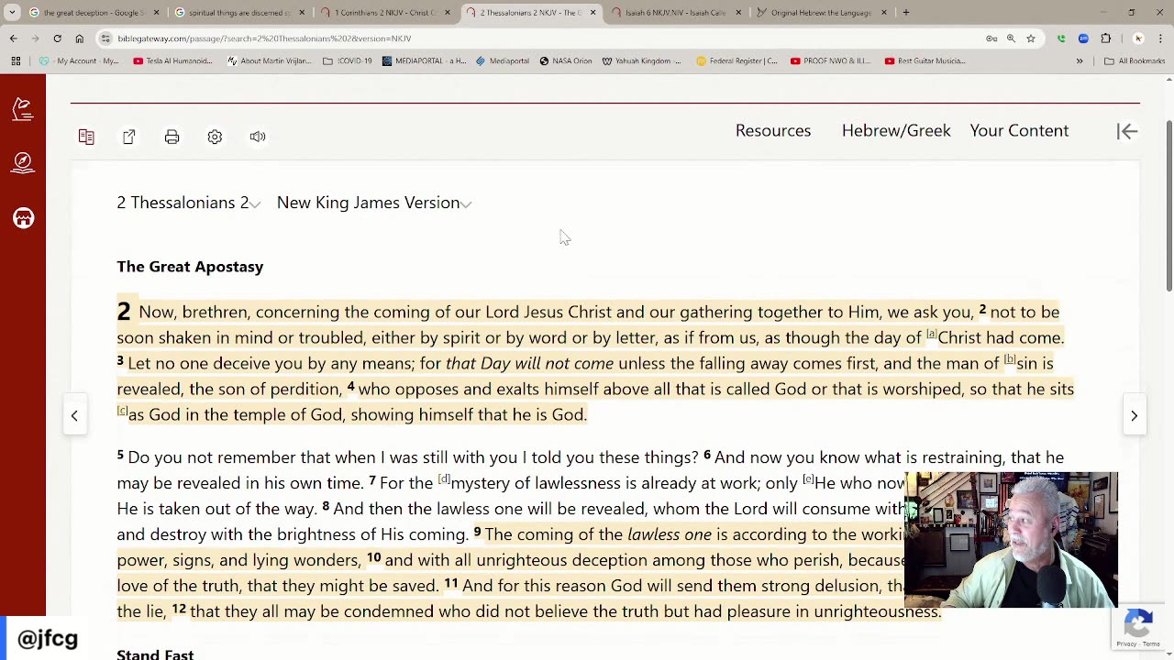The image size is (1174, 660).
Task: Close the 2 Thessalonians 2 NKJV tab
Action: coord(593,13)
